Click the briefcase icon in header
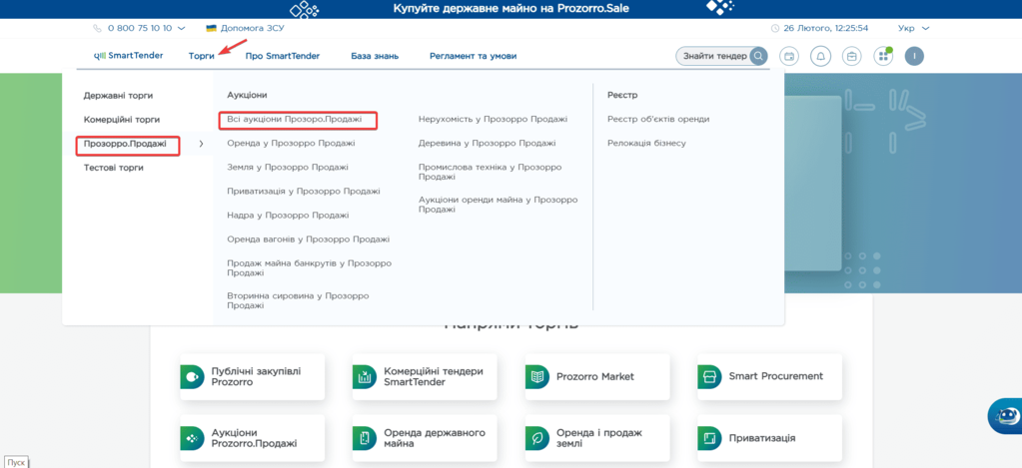The image size is (1022, 468). [x=851, y=56]
